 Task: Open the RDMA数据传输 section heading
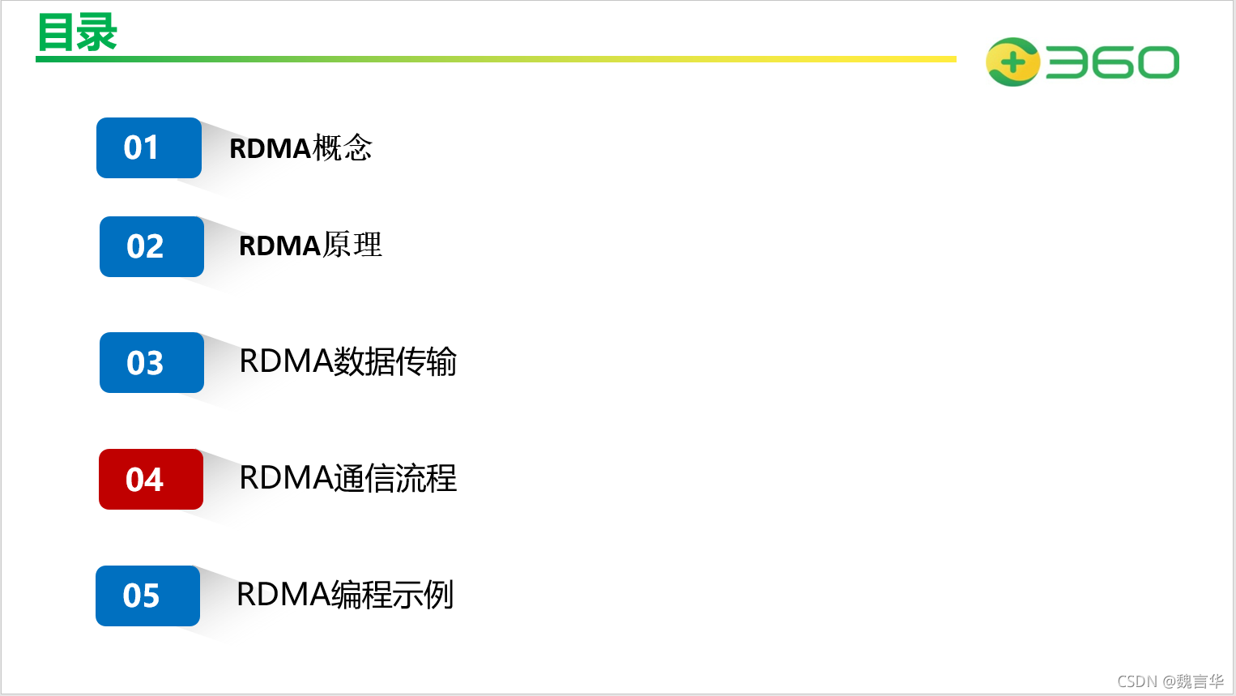click(348, 361)
